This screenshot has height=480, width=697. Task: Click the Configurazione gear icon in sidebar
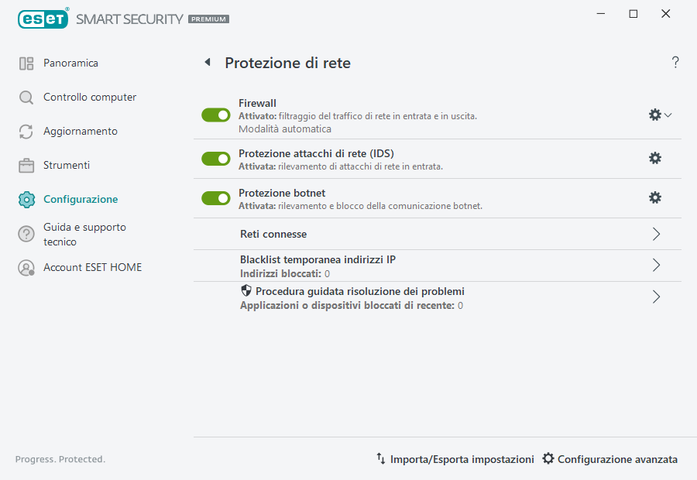25,199
